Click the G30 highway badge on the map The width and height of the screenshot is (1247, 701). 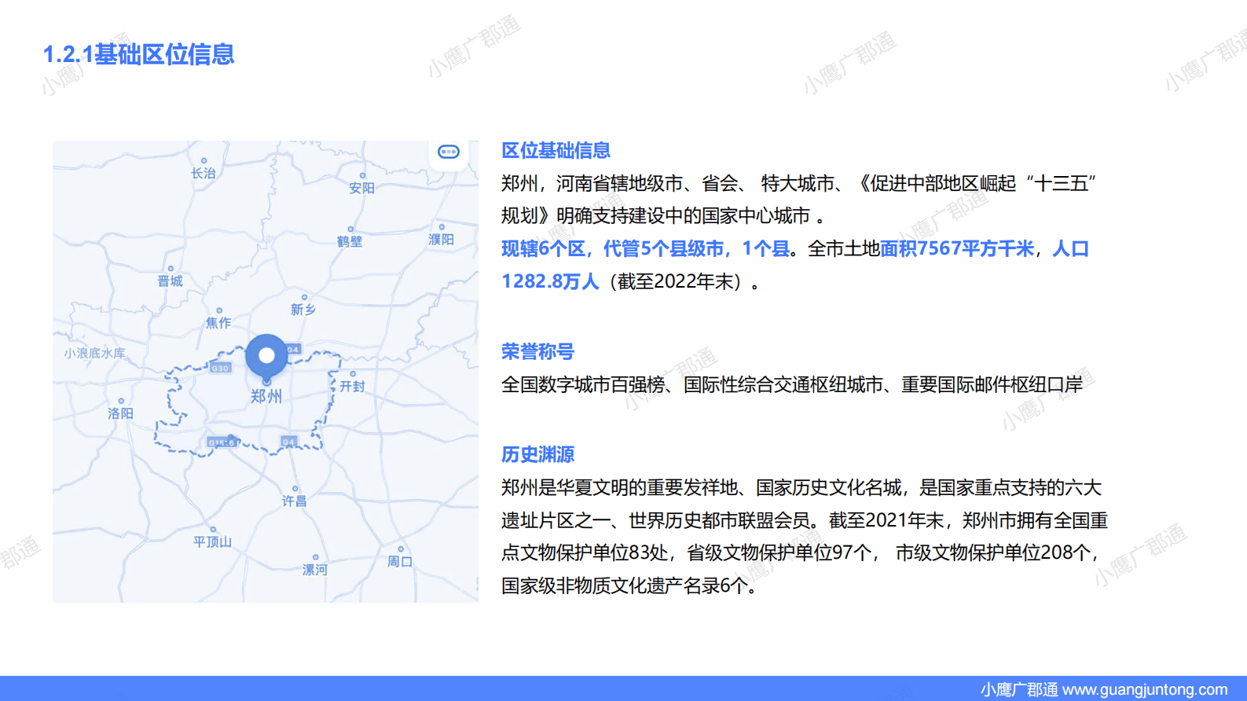click(x=220, y=368)
